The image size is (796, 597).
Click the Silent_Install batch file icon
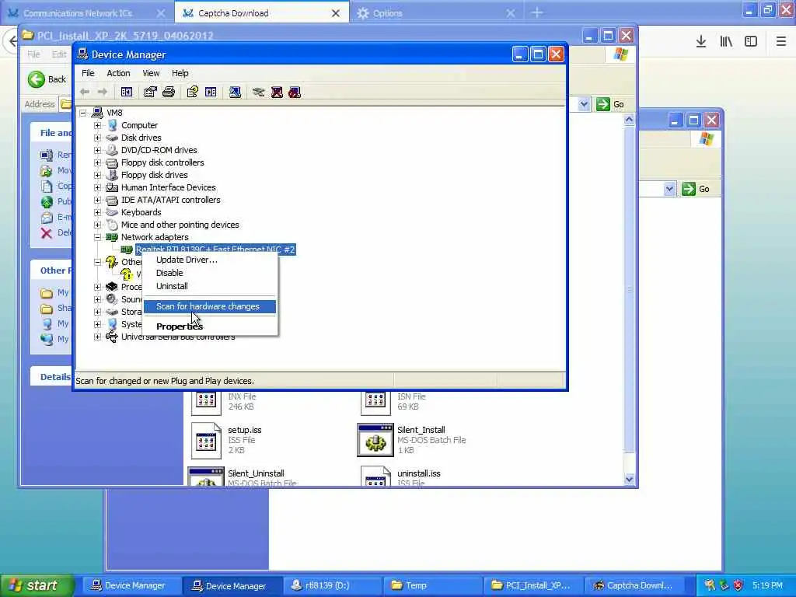[x=375, y=440]
